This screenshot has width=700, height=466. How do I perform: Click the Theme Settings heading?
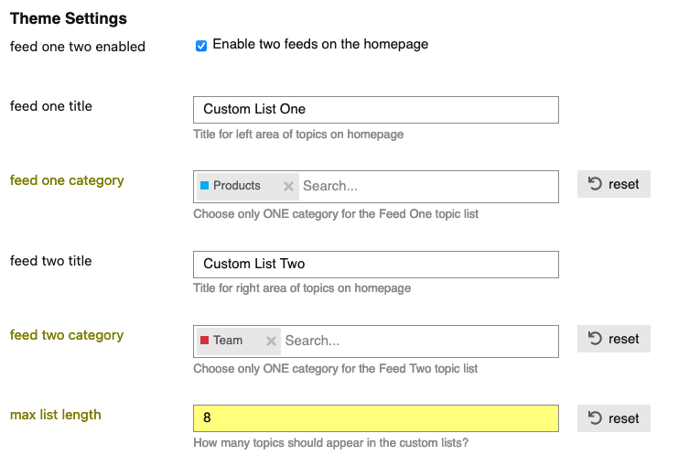click(x=69, y=18)
